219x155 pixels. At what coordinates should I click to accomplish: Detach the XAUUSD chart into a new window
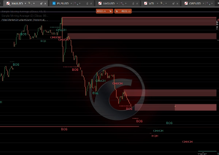coord(41,4)
